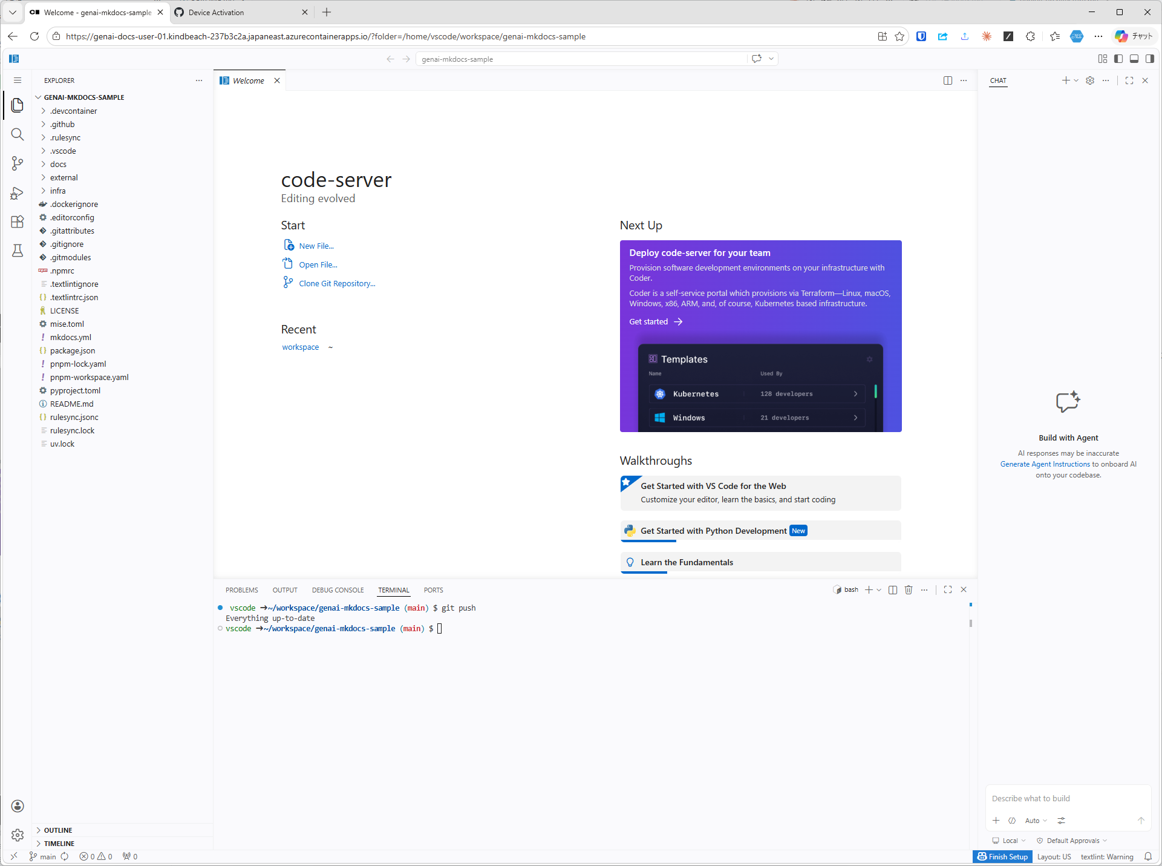1162x866 pixels.
Task: Open Clone Git Repository link
Action: tap(336, 283)
